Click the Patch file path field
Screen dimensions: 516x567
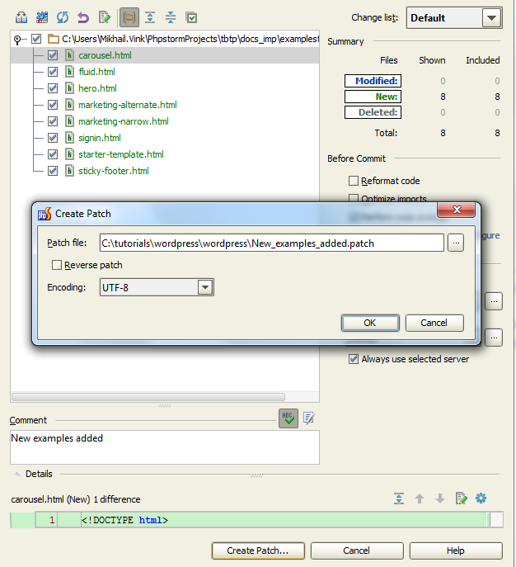coord(271,243)
